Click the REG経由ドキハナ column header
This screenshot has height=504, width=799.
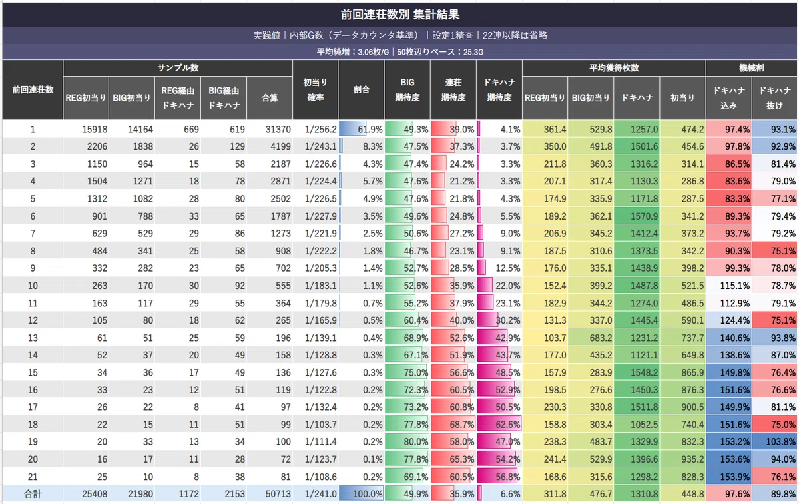tap(177, 97)
